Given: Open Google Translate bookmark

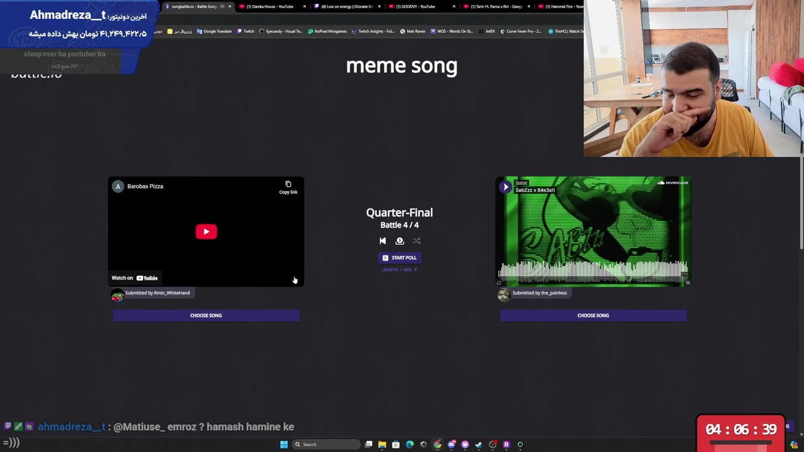Looking at the screenshot, I should [214, 31].
